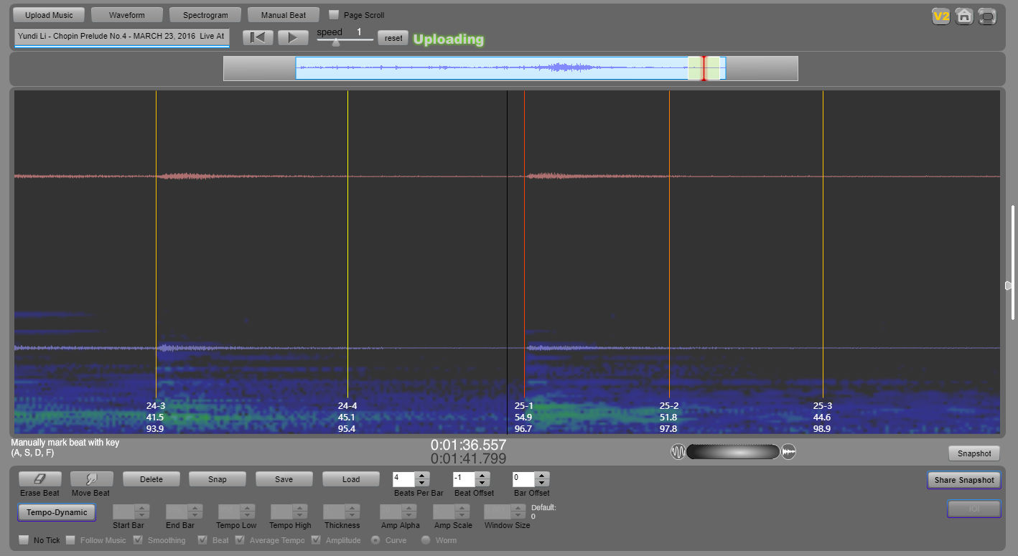Increase Beats Per Bar with up arrow
This screenshot has height=556, width=1018.
(422, 475)
